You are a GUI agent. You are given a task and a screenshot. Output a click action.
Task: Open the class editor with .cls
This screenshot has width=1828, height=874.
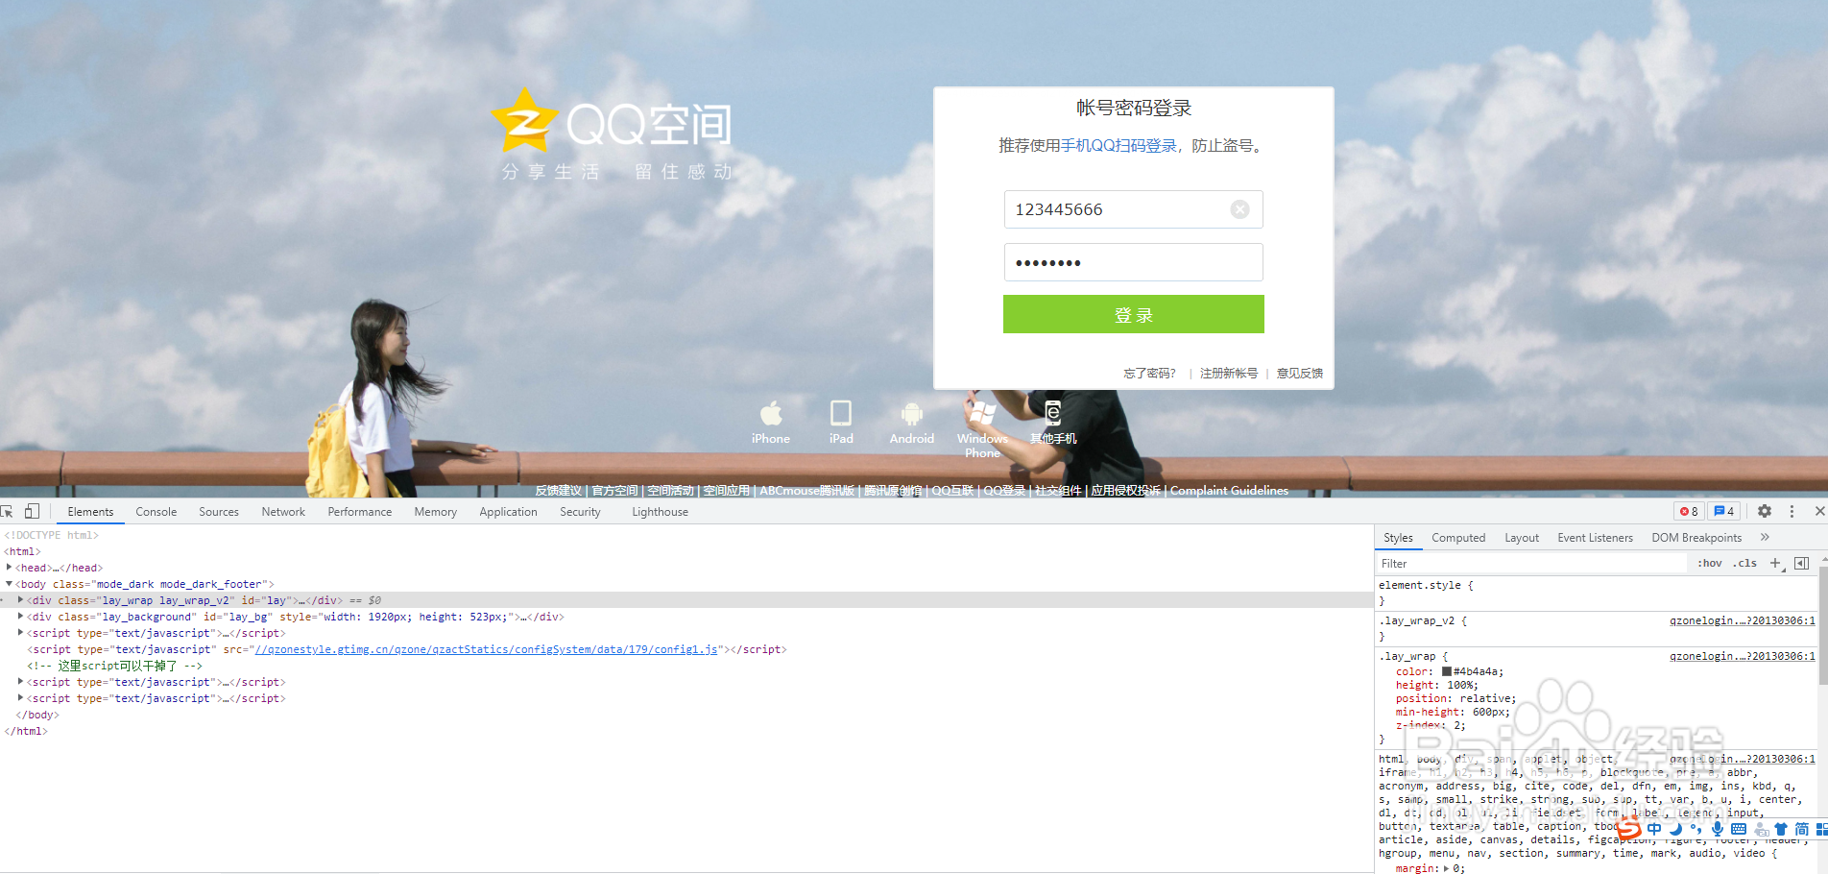click(1745, 563)
